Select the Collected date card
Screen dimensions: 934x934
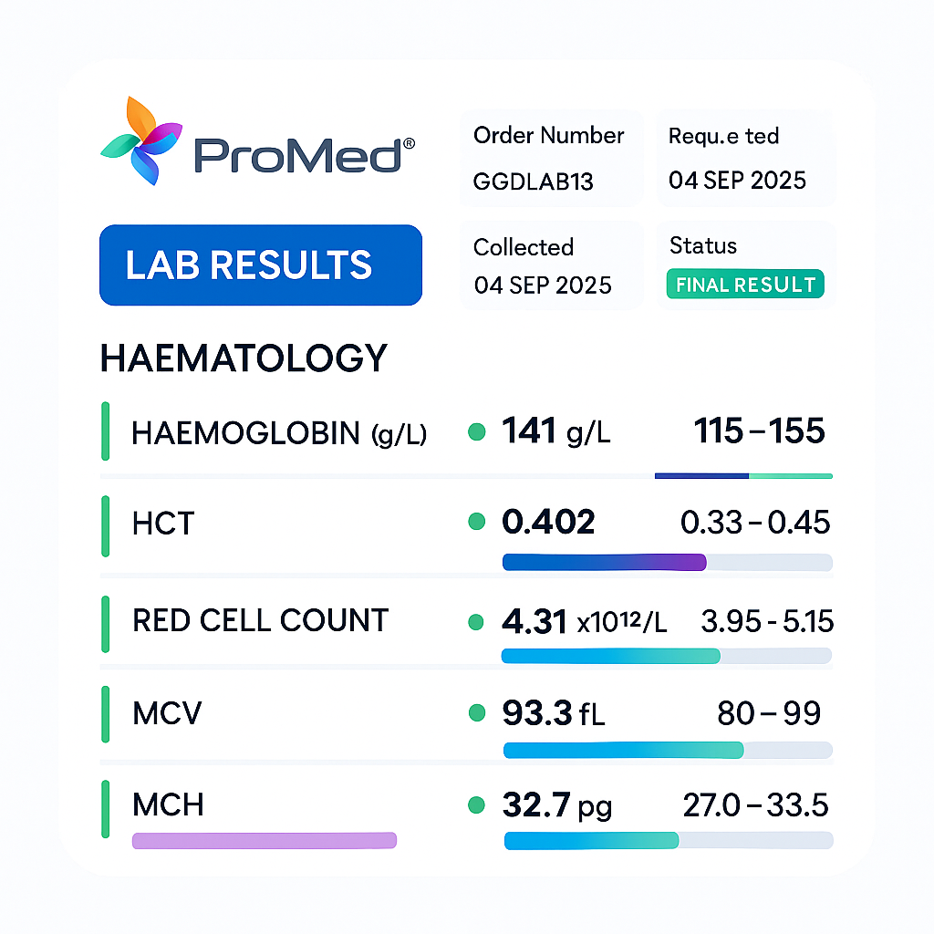pyautogui.click(x=550, y=265)
